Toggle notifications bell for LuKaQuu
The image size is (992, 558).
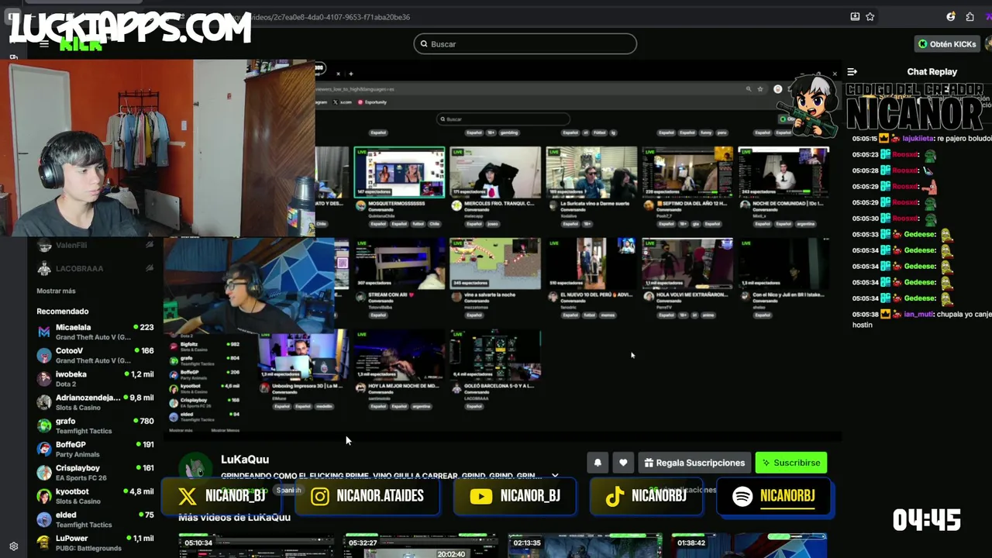[598, 463]
